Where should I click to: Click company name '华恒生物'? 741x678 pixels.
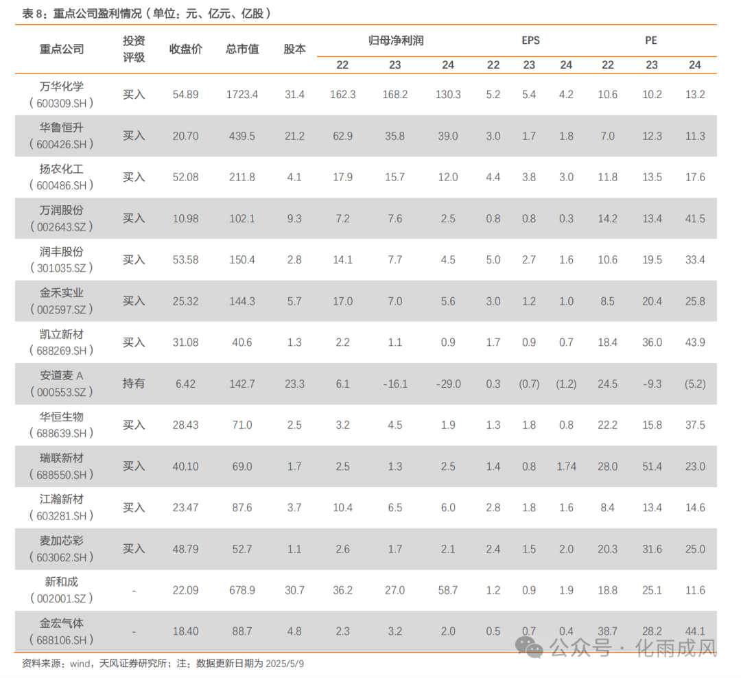click(x=62, y=417)
